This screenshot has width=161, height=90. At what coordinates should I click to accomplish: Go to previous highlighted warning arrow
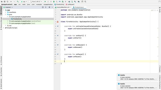[155, 10]
